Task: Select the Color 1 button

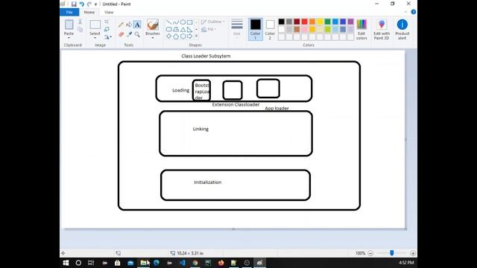Action: coord(255,29)
